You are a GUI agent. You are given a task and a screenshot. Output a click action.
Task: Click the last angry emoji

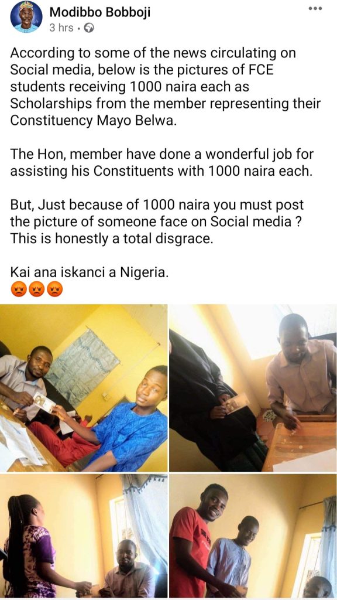(x=54, y=289)
